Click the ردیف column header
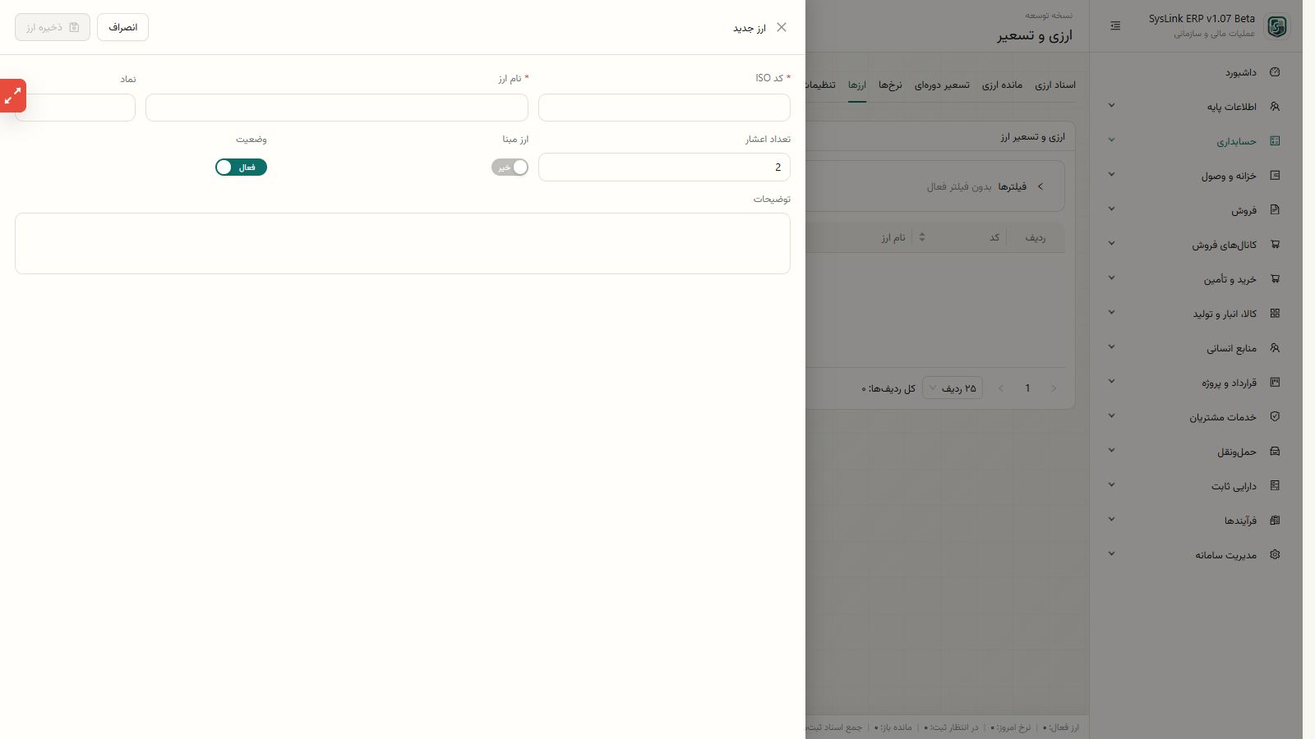Screen dimensions: 1315x739 (1036, 238)
